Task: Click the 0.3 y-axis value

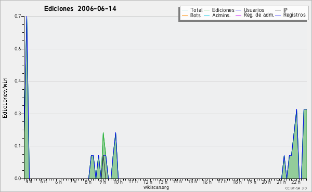Action: pyautogui.click(x=18, y=114)
